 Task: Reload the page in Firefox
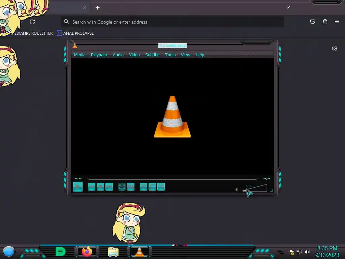32,22
